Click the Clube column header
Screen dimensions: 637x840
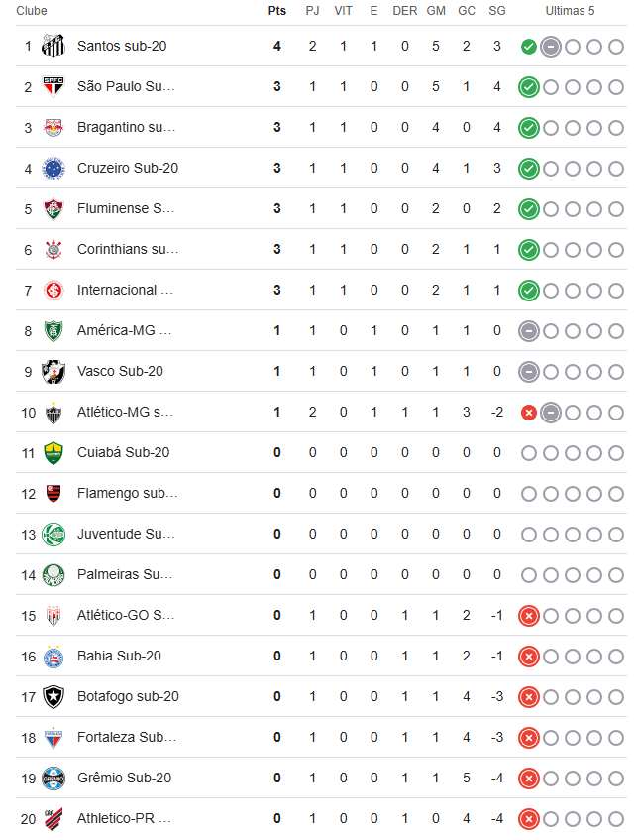[x=31, y=11]
